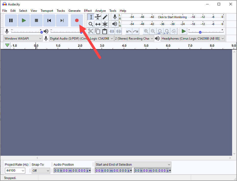Click the Fit Project to Width icon

(x=167, y=31)
